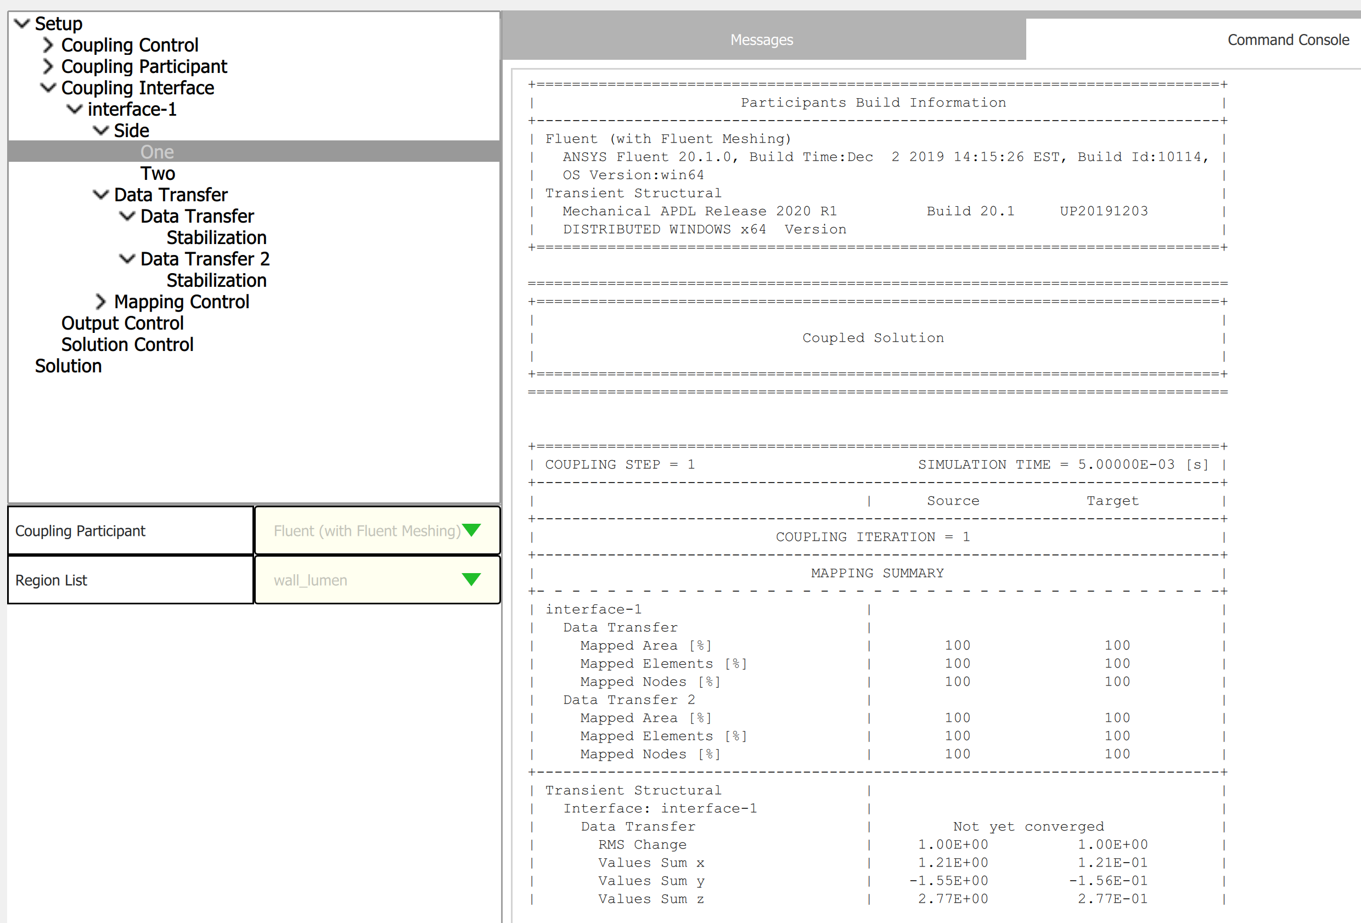This screenshot has height=923, width=1361.
Task: Collapse the Side node chevron
Action: [101, 131]
